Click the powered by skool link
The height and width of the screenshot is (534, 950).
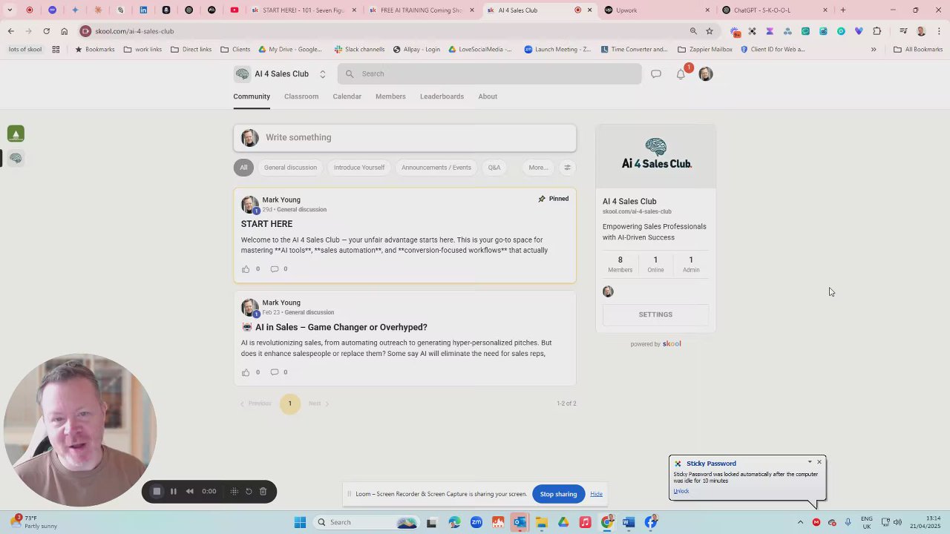click(x=655, y=344)
